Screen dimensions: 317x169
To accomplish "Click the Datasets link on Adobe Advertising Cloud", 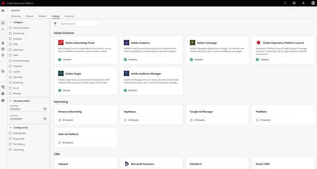I will [x=67, y=60].
